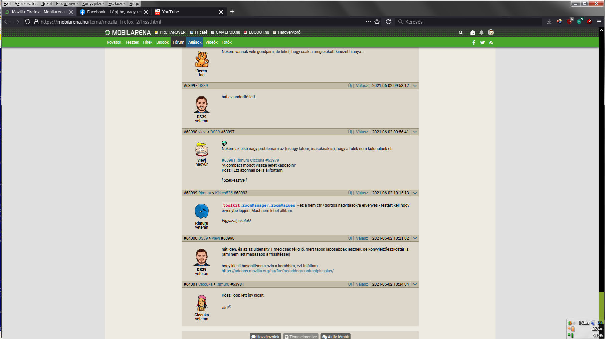Image resolution: width=605 pixels, height=339 pixels.
Task: Bookmark this page with the star icon
Action: tap(377, 22)
